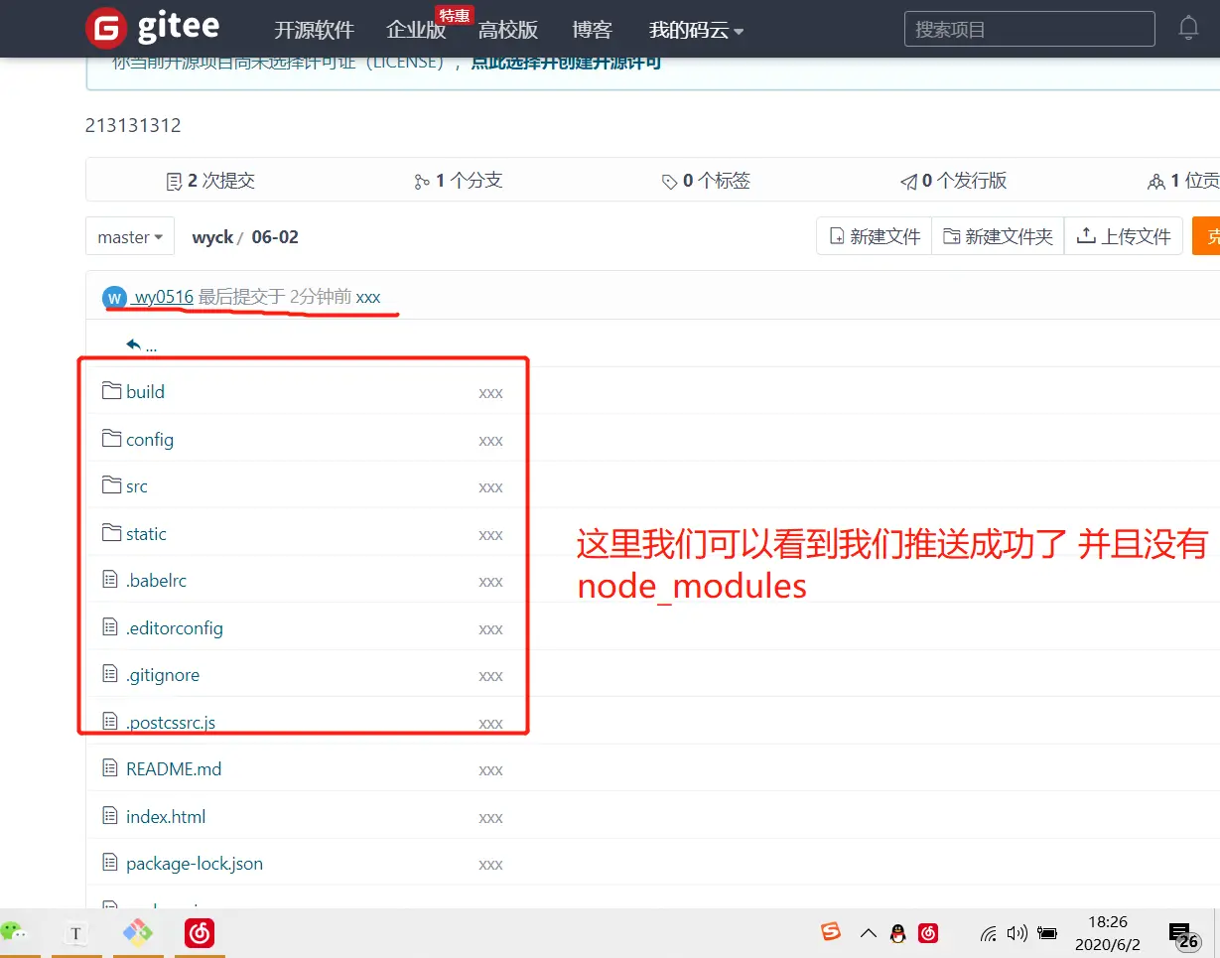Click the build folder icon
Viewport: 1220px width, 958px height.
pos(111,391)
